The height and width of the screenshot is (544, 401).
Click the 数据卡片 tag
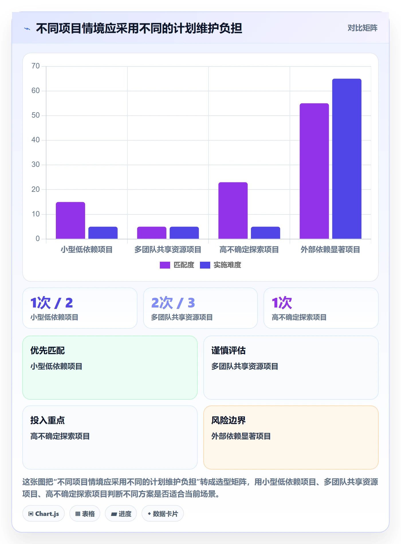163,514
